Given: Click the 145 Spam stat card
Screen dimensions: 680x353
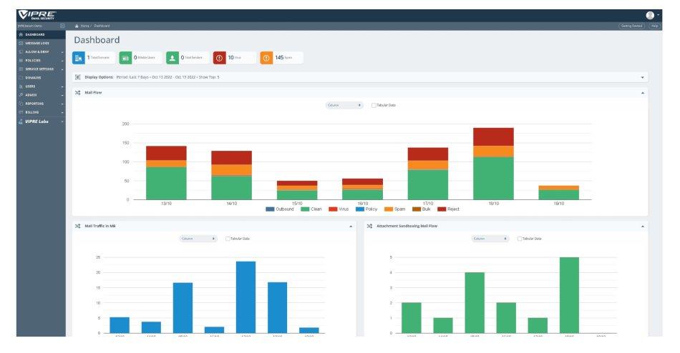Looking at the screenshot, I should pyautogui.click(x=281, y=58).
